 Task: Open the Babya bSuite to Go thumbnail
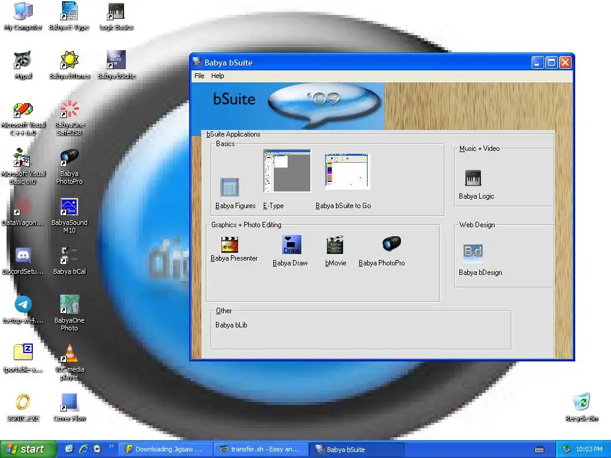coord(347,171)
